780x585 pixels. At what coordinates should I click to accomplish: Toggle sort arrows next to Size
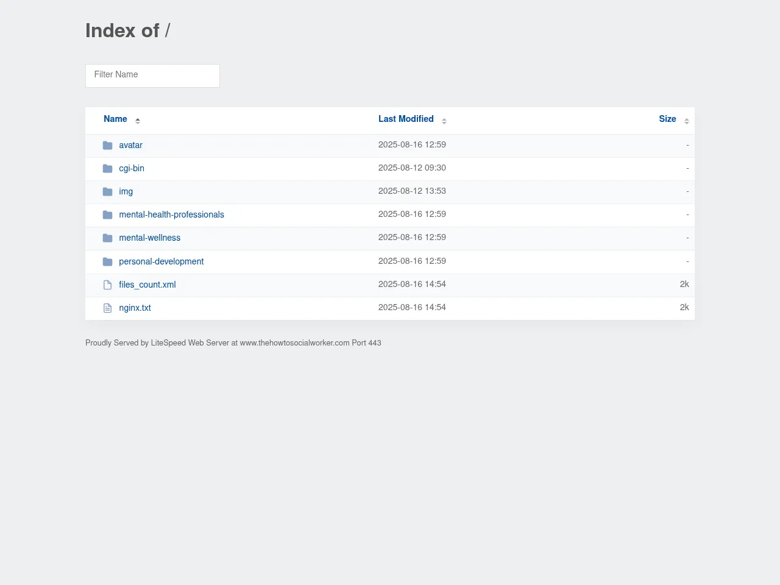coord(687,121)
